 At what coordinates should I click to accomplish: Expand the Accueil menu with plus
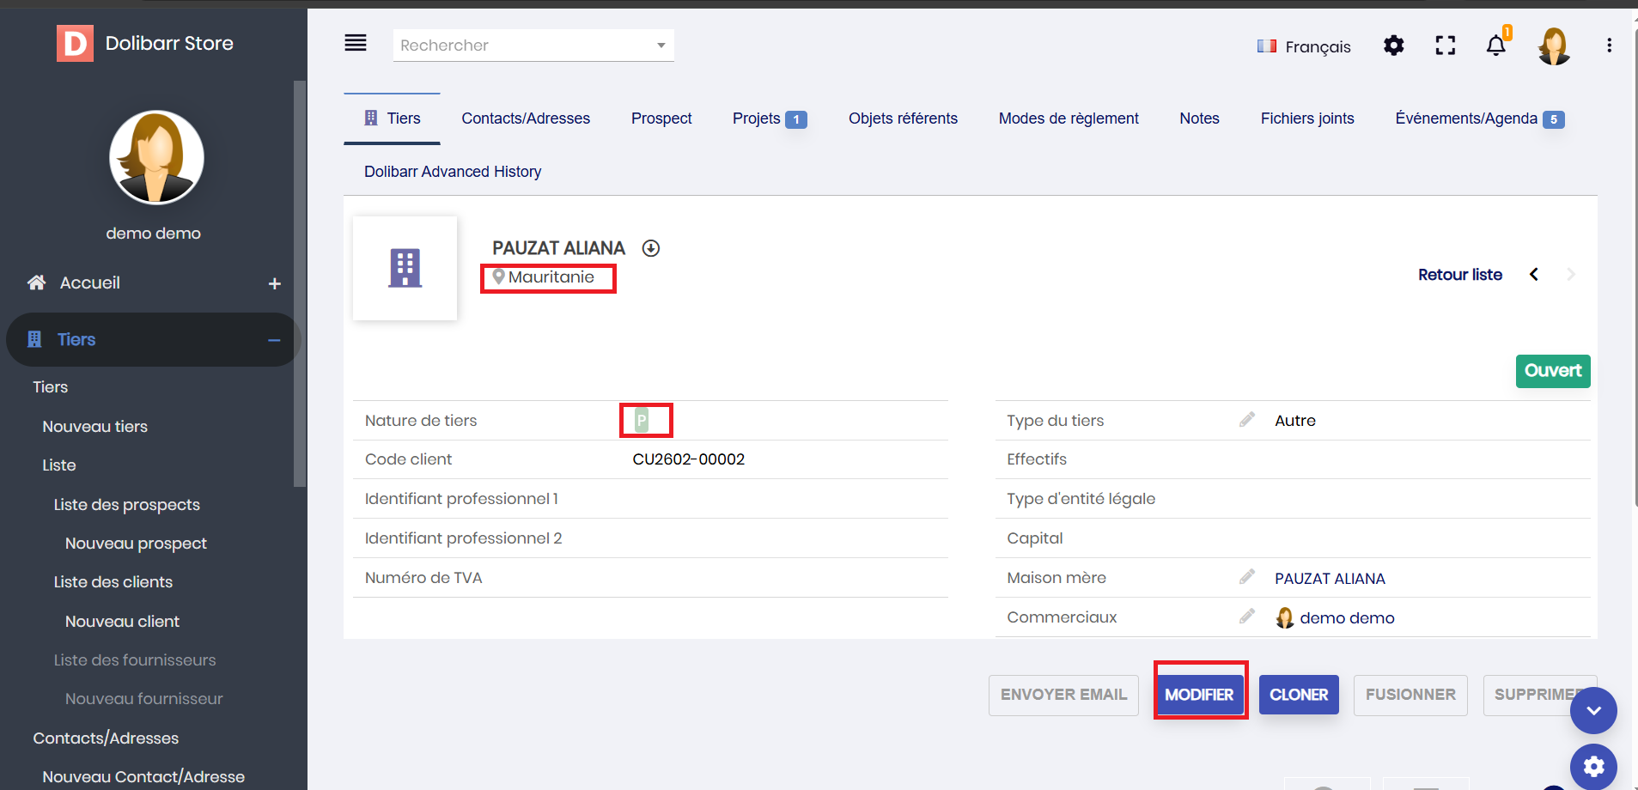click(x=274, y=283)
